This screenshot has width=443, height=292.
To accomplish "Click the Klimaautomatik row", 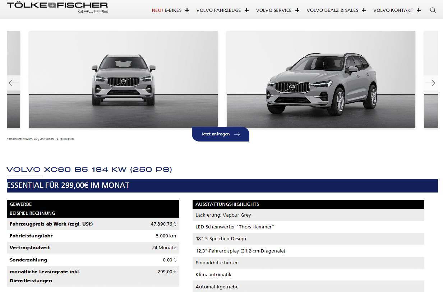I will click(x=308, y=274).
